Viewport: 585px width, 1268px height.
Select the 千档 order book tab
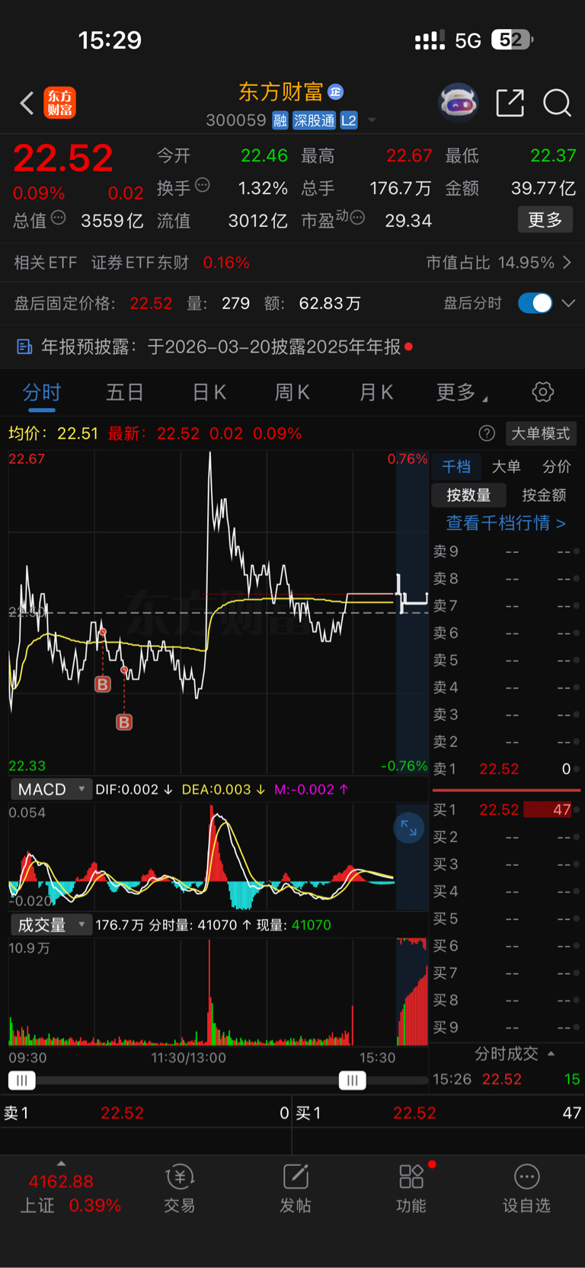click(456, 467)
